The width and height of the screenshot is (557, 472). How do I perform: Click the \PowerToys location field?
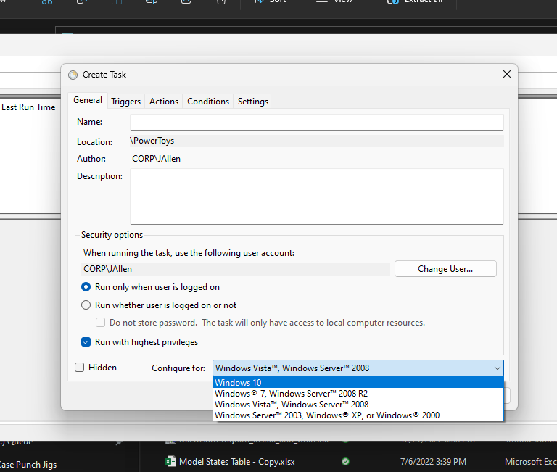coord(316,141)
